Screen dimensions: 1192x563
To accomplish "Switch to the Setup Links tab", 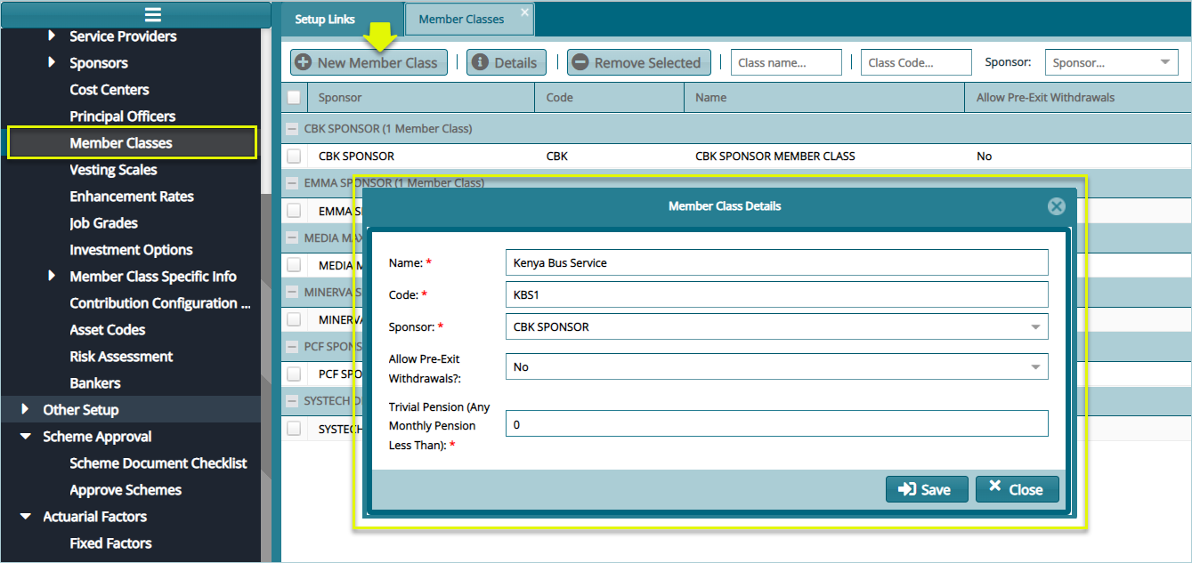I will (325, 20).
